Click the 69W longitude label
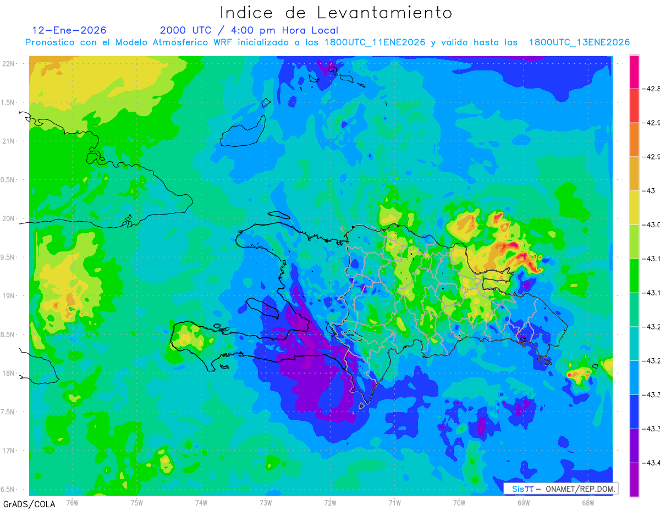Image resolution: width=660 pixels, height=510 pixels. point(524,502)
